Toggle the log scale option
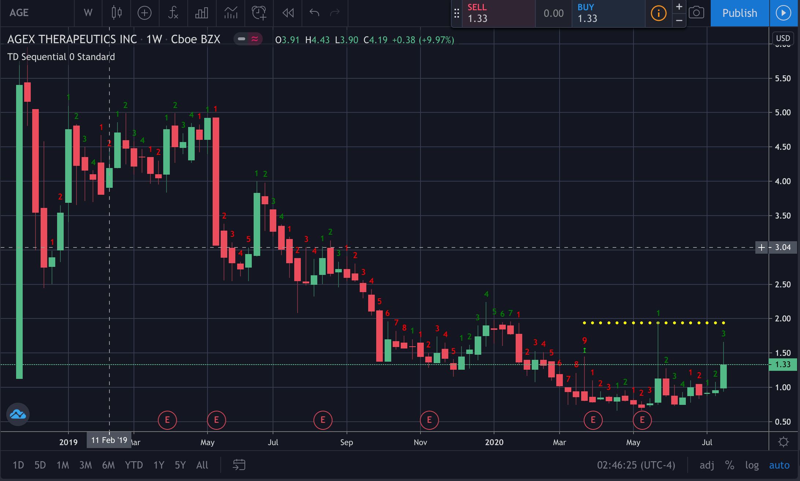This screenshot has height=481, width=800. pyautogui.click(x=752, y=465)
